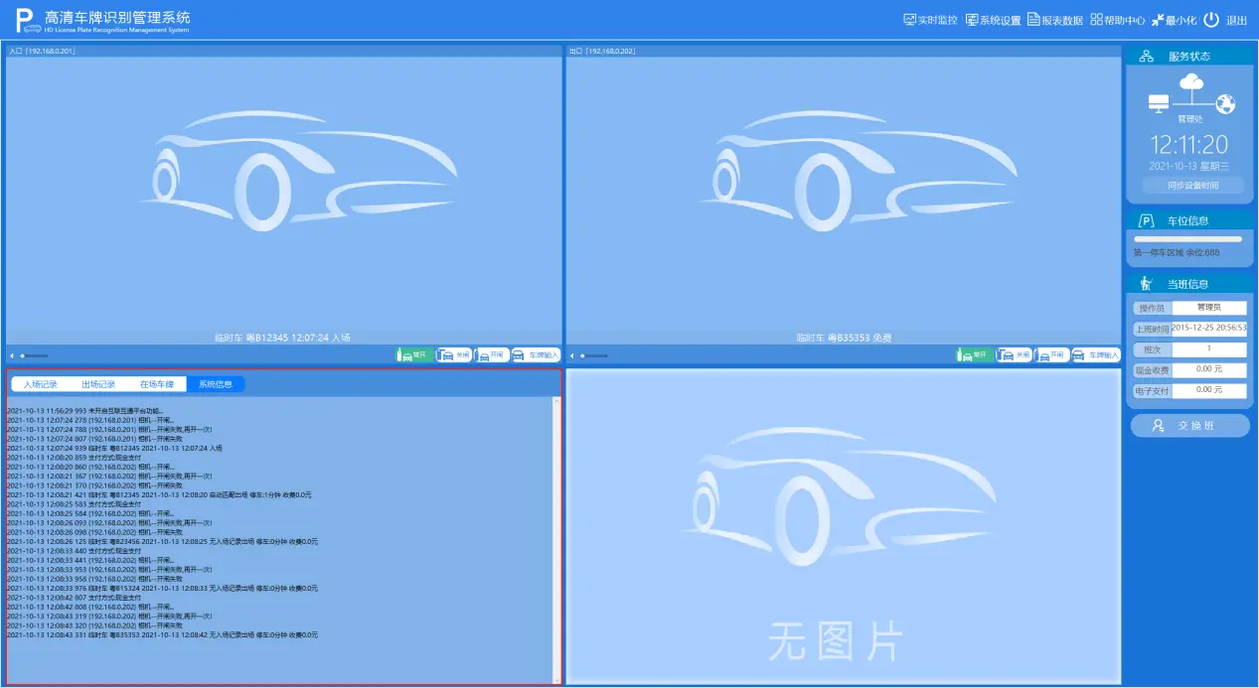The image size is (1259, 688).
Task: Open 实时监控 real-time monitoring view
Action: pyautogui.click(x=930, y=20)
